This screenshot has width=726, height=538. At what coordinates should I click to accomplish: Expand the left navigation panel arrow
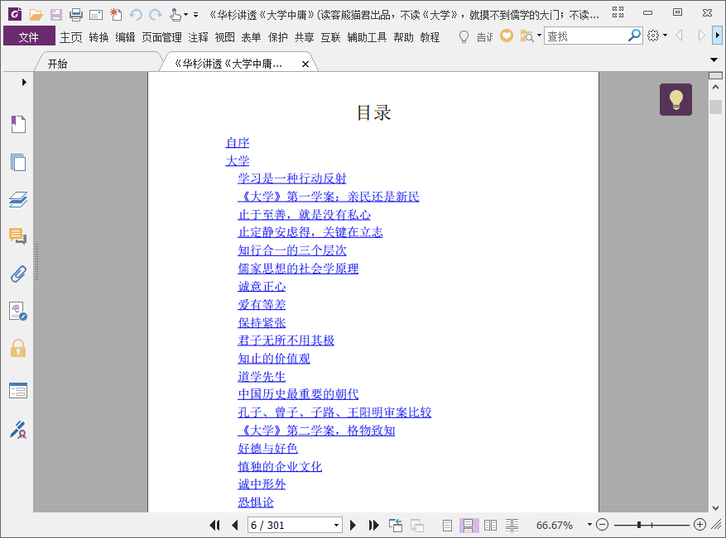coord(24,83)
